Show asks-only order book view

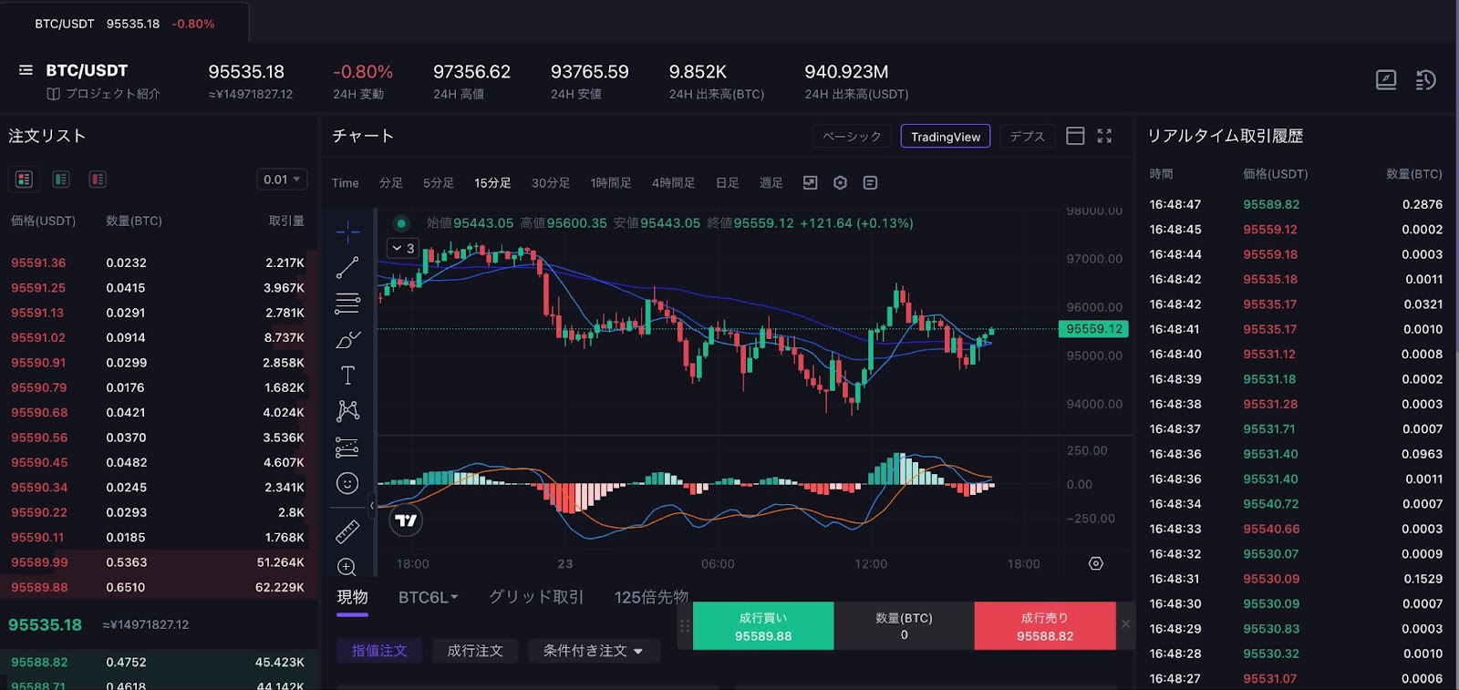(x=98, y=180)
